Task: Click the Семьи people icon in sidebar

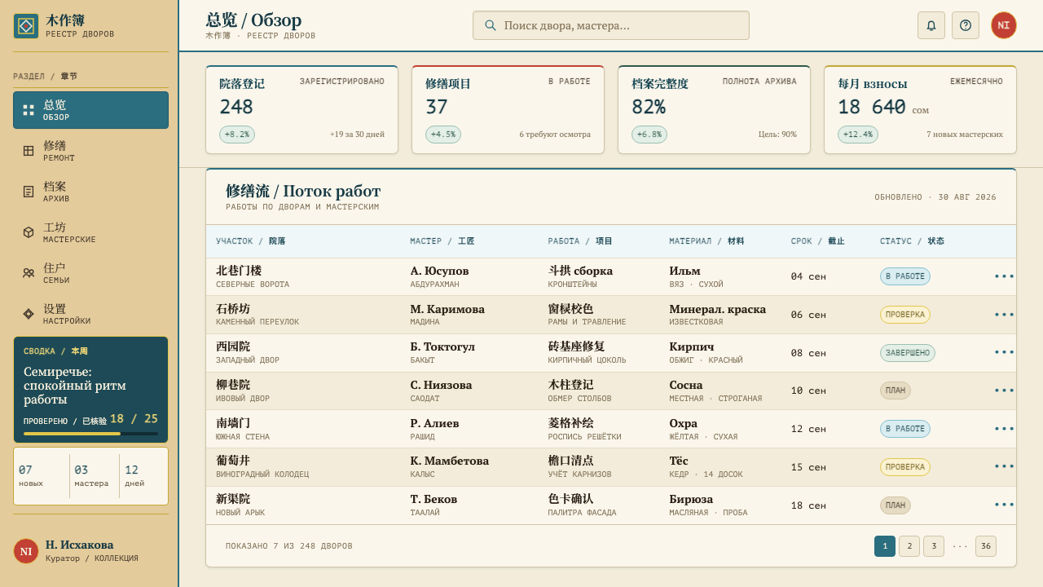Action: (29, 273)
